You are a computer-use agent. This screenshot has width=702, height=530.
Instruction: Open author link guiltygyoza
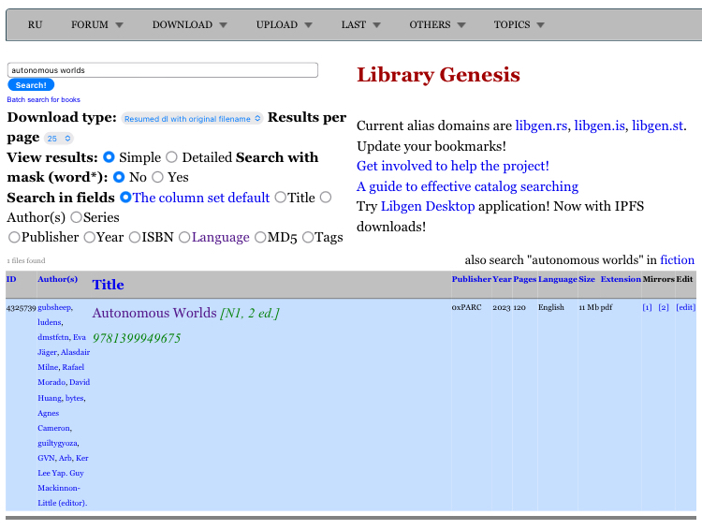[58, 443]
